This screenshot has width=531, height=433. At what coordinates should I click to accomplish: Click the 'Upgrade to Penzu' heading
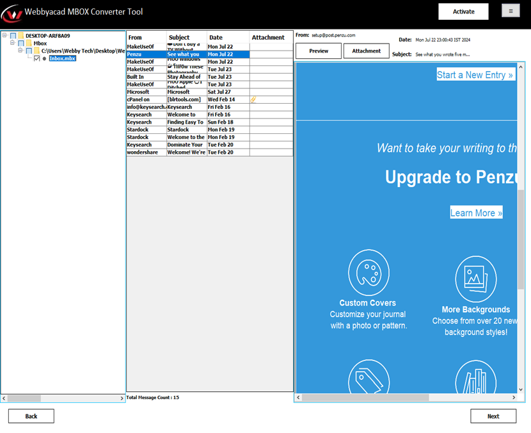tap(451, 177)
